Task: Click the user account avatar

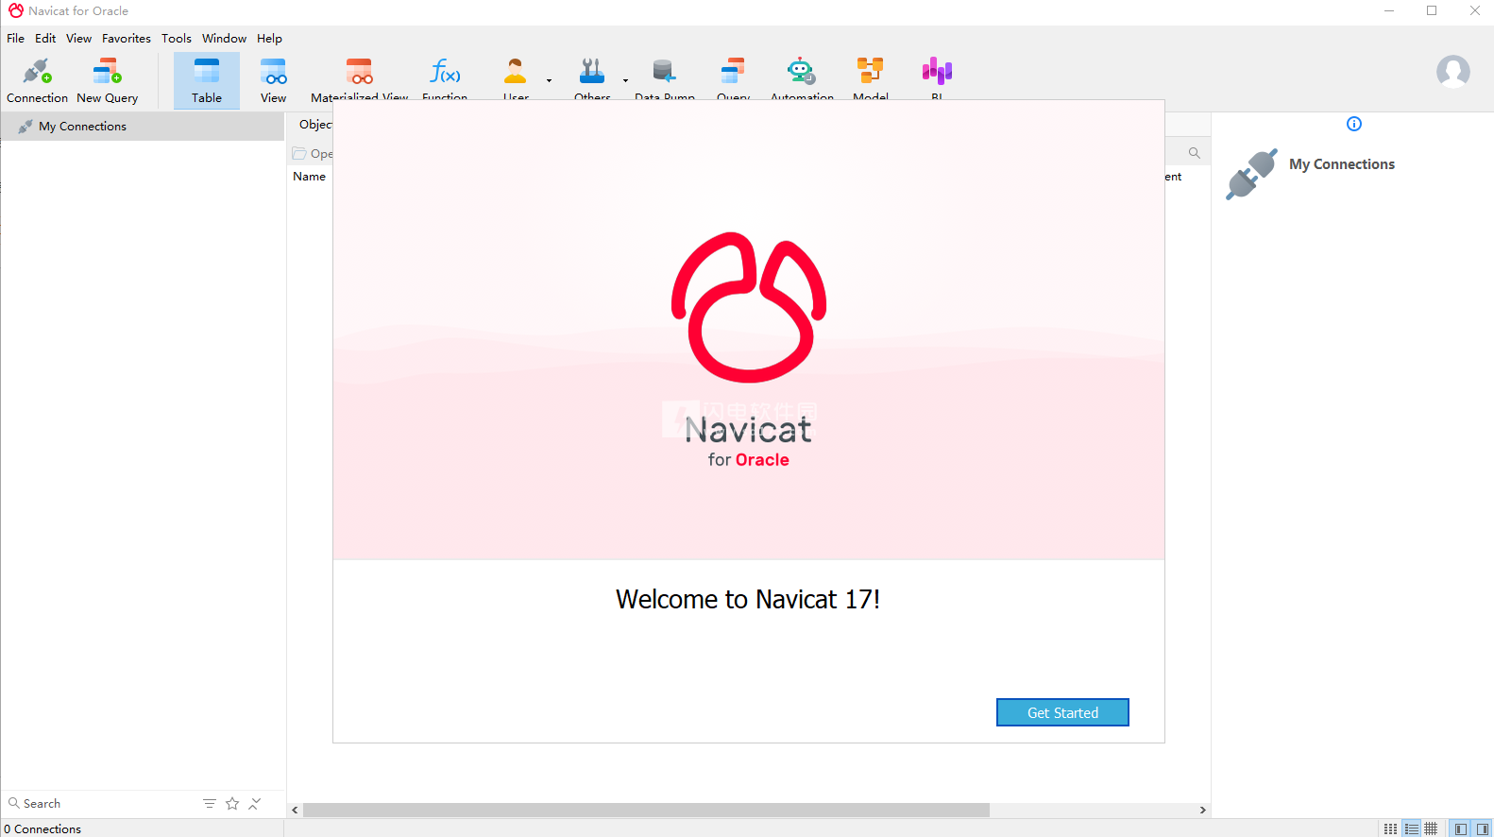Action: tap(1452, 71)
